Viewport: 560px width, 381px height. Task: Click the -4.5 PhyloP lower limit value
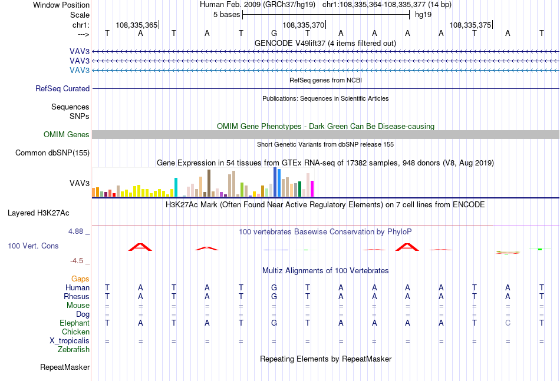pos(77,261)
